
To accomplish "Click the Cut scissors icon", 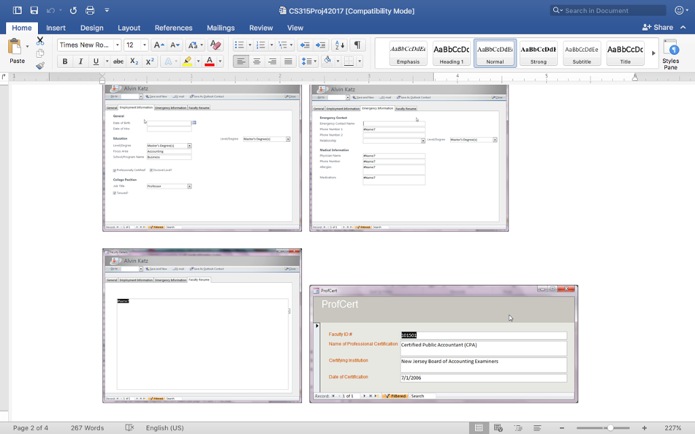I will (40, 41).
